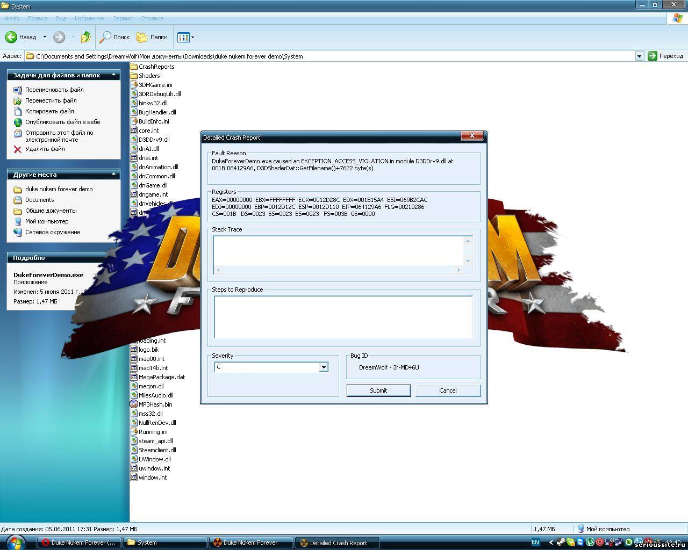The image size is (688, 550).
Task: Select Running.ini file icon
Action: pyautogui.click(x=134, y=432)
